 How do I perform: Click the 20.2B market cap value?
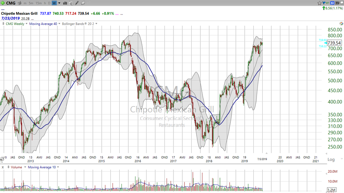tap(25, 19)
